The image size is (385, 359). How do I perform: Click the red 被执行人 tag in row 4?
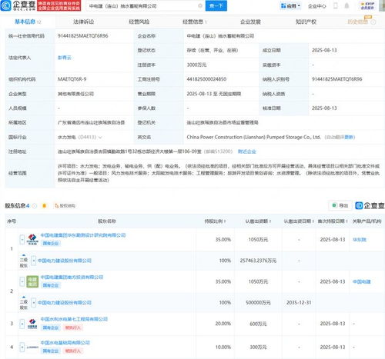[73, 351]
